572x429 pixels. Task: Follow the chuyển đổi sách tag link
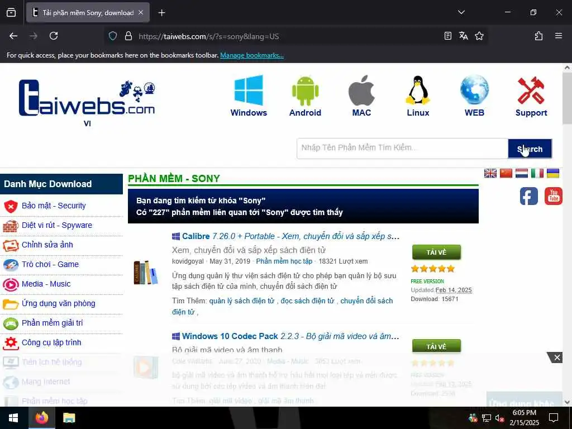pos(366,301)
